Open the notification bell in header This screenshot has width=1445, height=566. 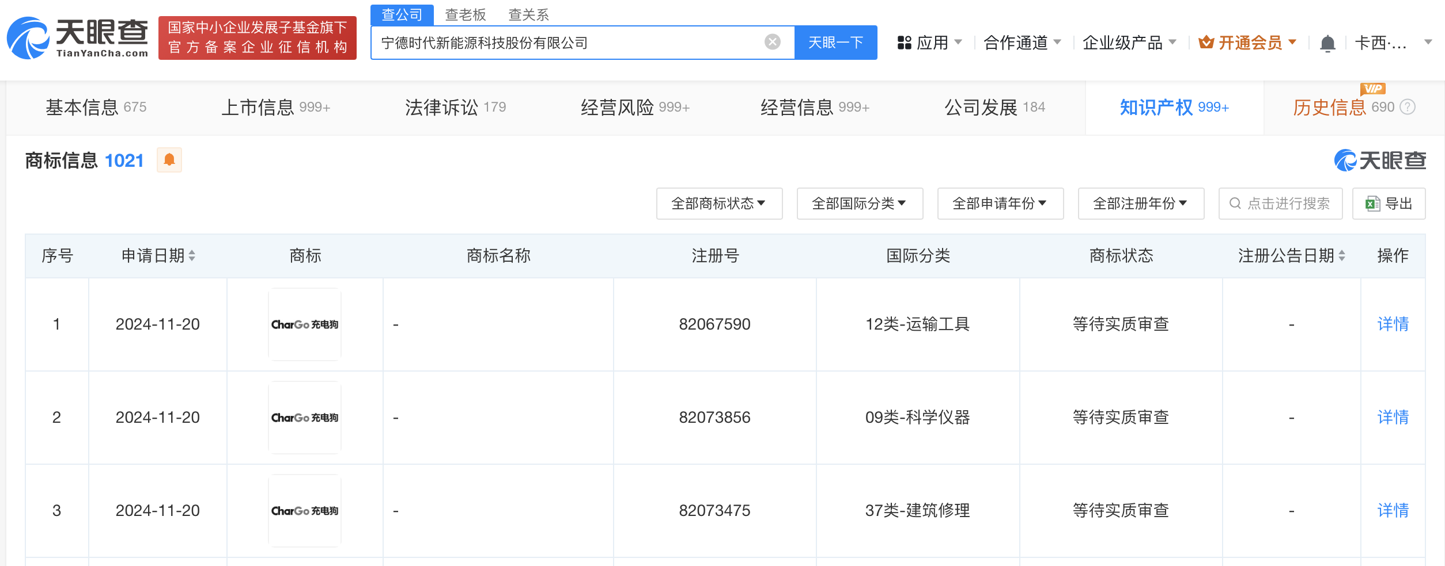[1327, 43]
